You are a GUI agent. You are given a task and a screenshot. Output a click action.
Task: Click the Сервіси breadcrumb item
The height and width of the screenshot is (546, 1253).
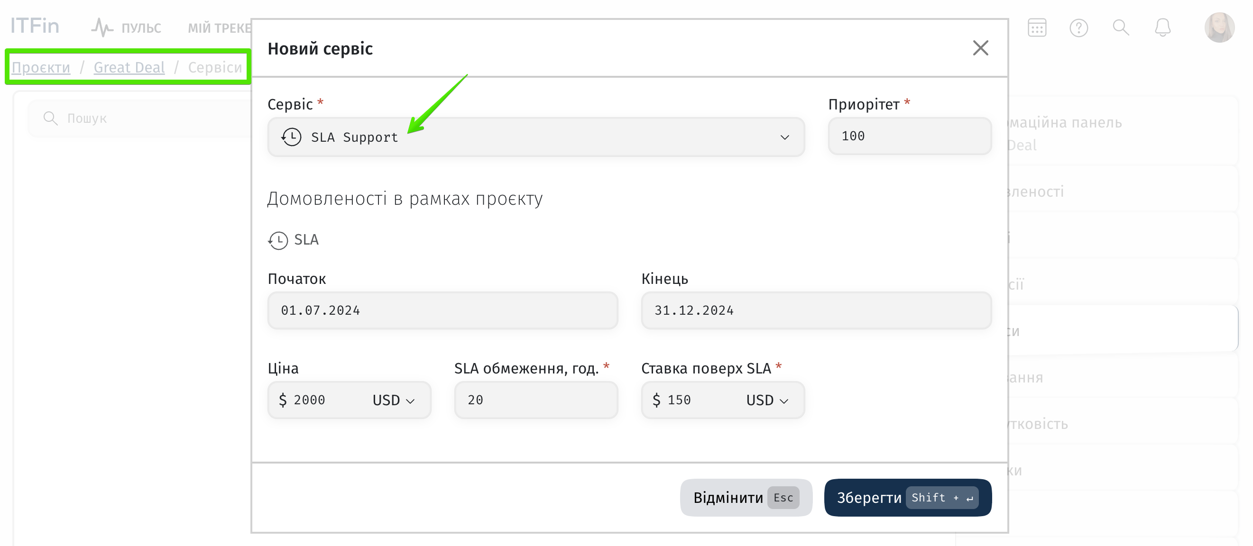(x=214, y=67)
